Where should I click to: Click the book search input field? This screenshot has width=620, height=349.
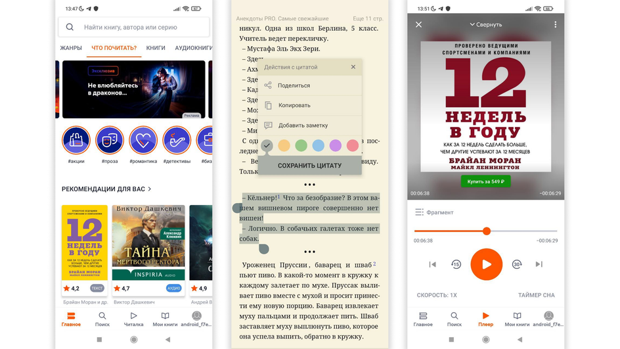pyautogui.click(x=133, y=27)
